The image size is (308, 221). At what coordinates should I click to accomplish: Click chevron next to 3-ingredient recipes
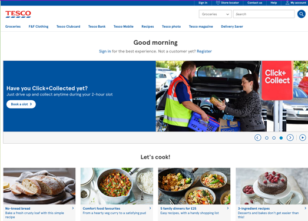(305, 208)
